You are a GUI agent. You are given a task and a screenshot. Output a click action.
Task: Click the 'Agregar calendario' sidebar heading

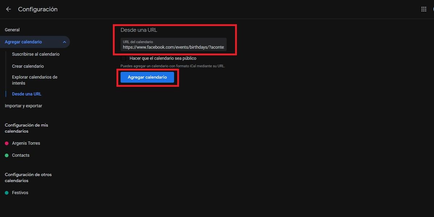[x=24, y=42]
